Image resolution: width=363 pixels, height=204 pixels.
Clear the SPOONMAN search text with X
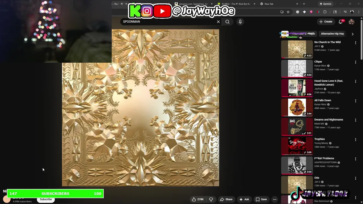tap(218, 22)
